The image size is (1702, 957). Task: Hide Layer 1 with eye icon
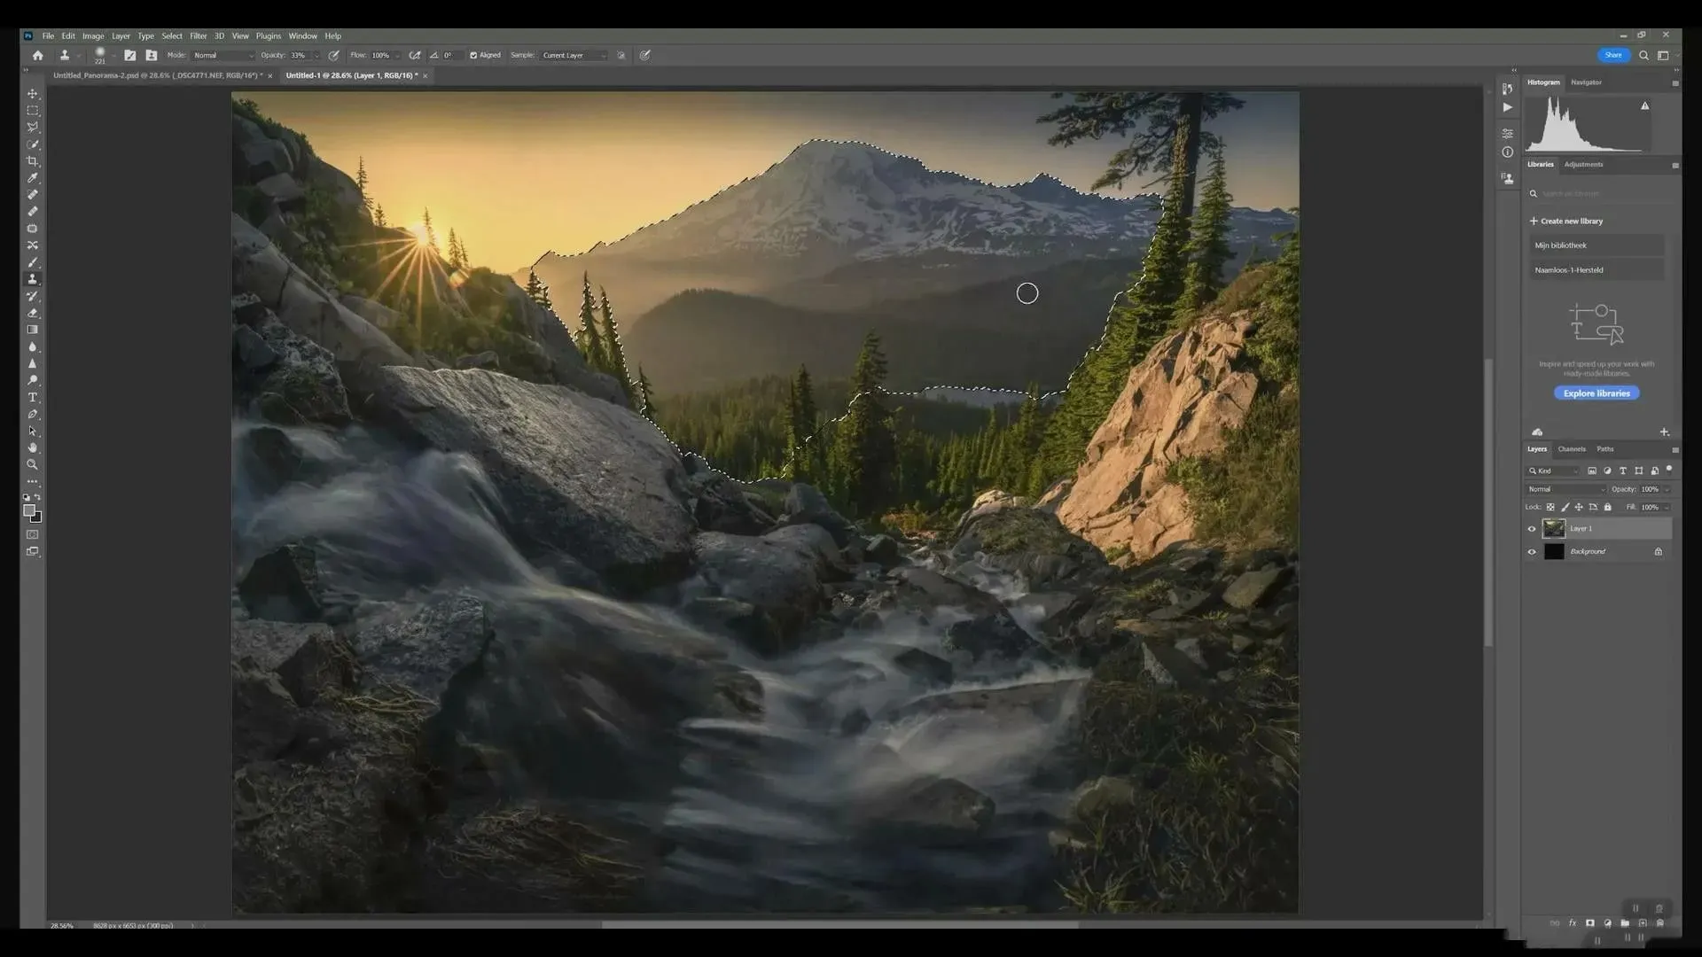(x=1531, y=529)
